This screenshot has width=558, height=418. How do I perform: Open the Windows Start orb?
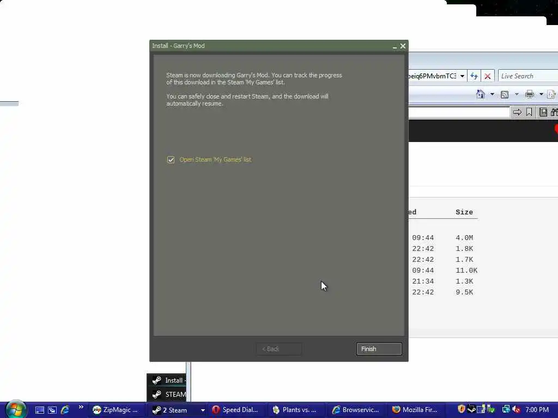tap(16, 409)
